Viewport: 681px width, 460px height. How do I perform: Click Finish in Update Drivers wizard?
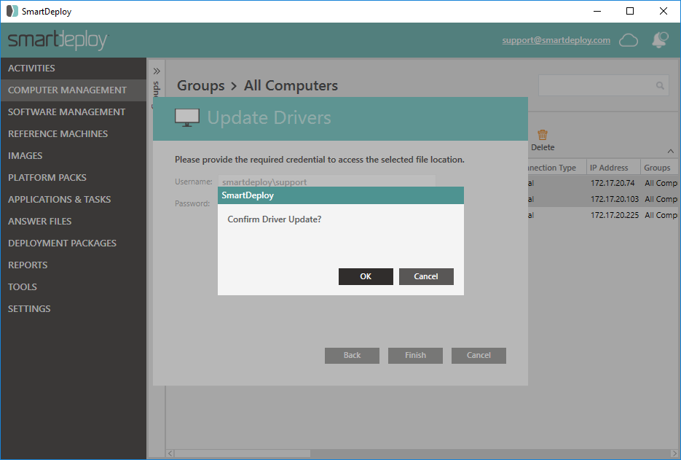coord(415,355)
